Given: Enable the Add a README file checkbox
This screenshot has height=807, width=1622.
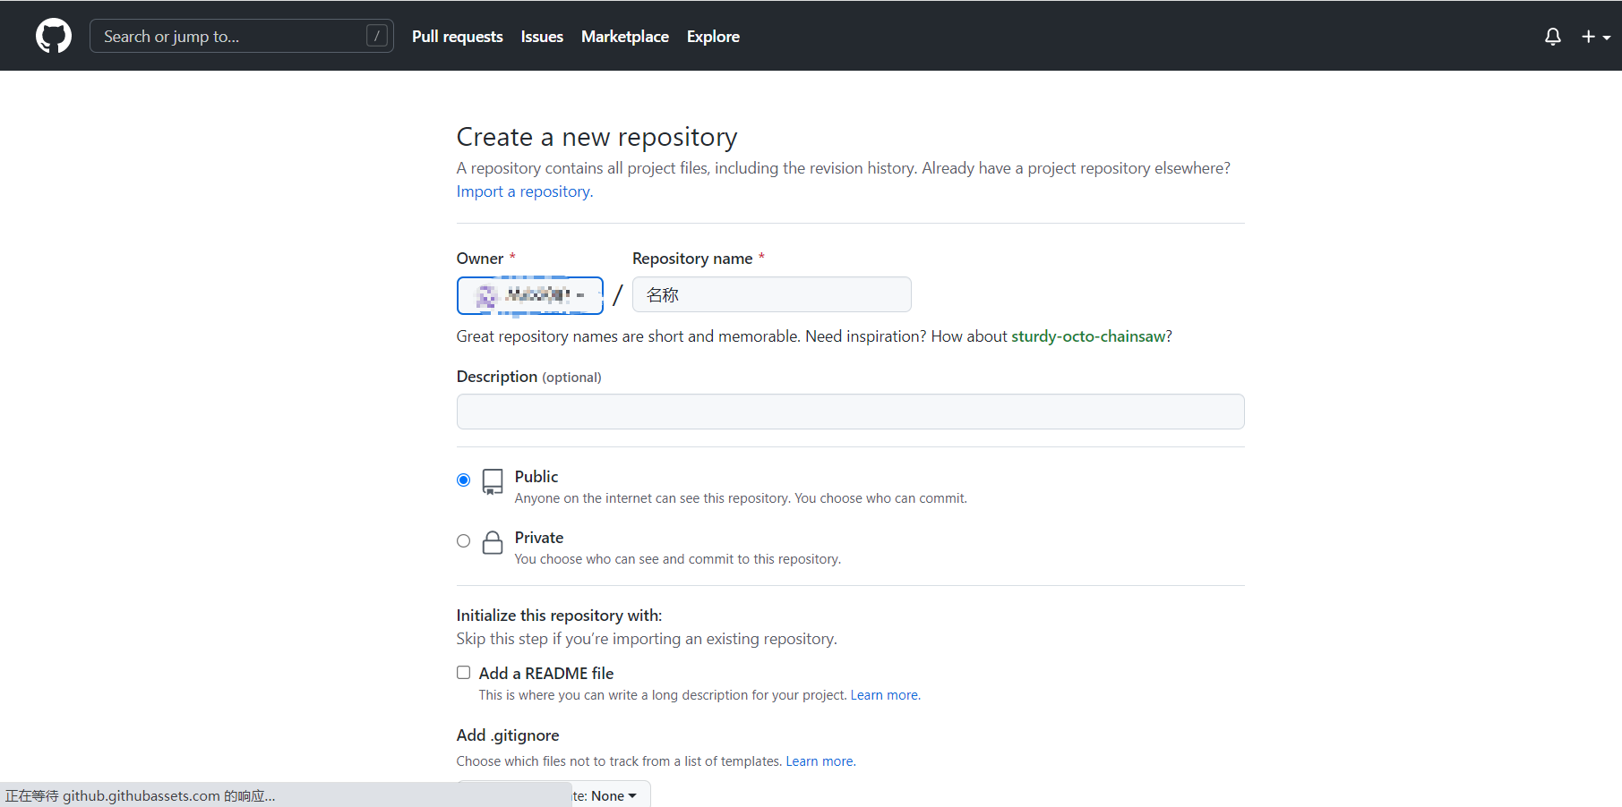Looking at the screenshot, I should coord(463,673).
